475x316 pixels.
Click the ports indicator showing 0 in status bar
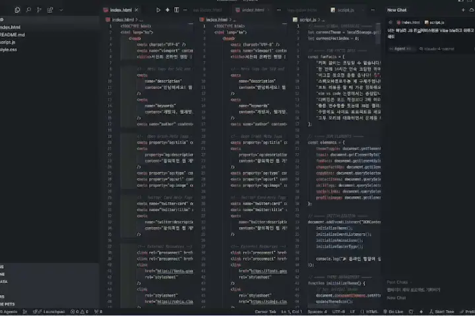pyautogui.click(x=98, y=312)
